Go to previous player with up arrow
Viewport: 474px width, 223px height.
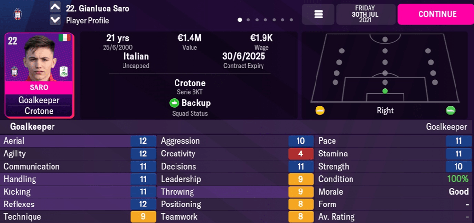[x=55, y=8]
